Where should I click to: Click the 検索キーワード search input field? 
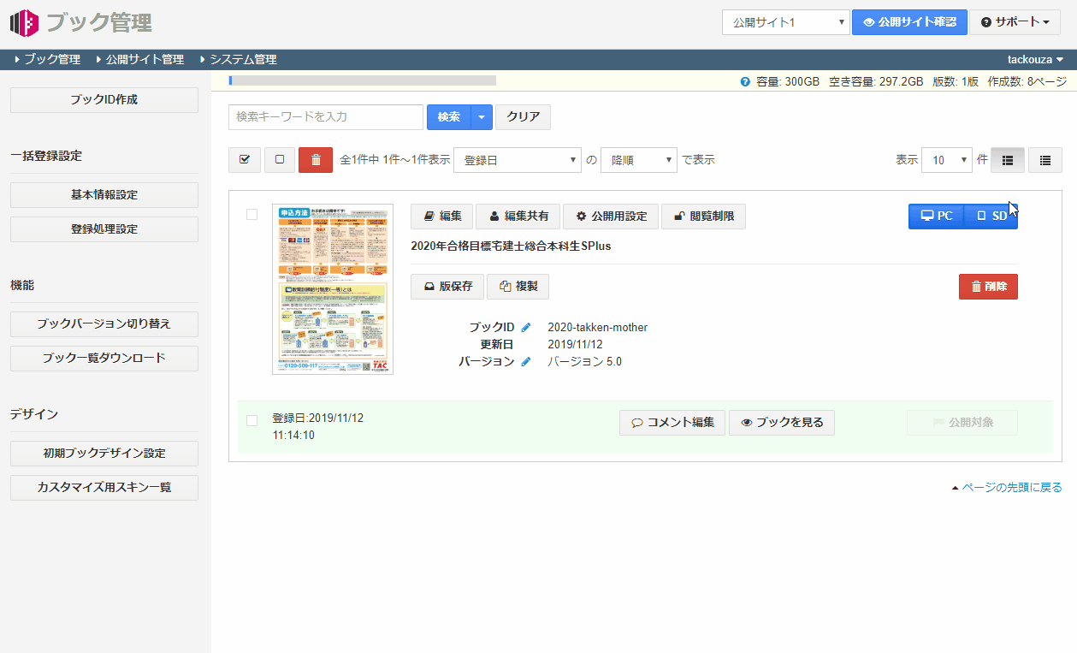[325, 117]
